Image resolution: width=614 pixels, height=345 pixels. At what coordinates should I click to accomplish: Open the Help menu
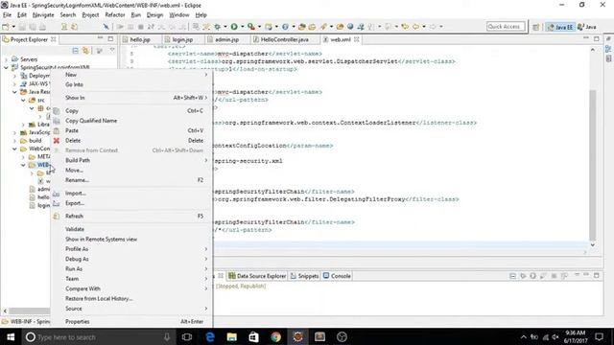[x=201, y=15]
